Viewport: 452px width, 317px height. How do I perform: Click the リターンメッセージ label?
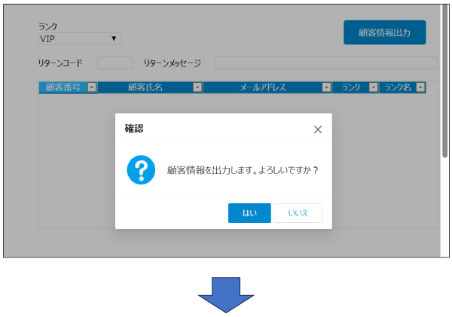tap(172, 62)
